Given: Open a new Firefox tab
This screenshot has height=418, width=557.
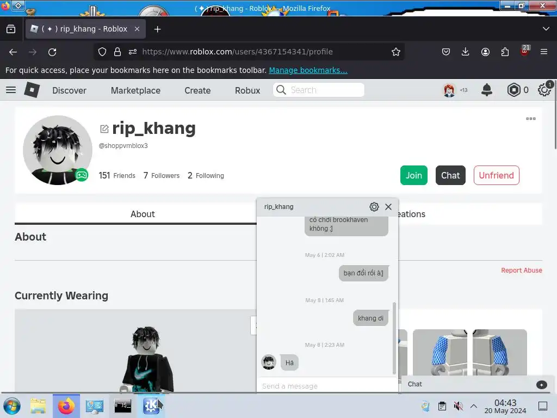Looking at the screenshot, I should tap(157, 29).
